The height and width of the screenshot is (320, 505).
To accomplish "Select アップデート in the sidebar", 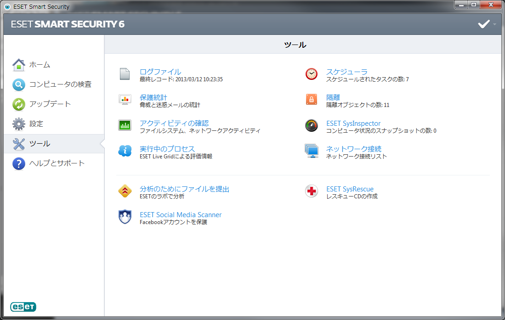I will tap(50, 104).
